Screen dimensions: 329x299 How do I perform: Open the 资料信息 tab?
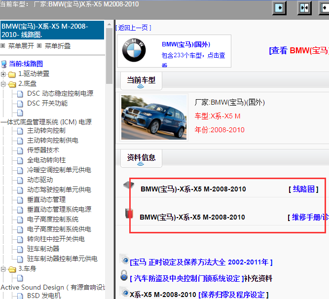[x=141, y=158]
